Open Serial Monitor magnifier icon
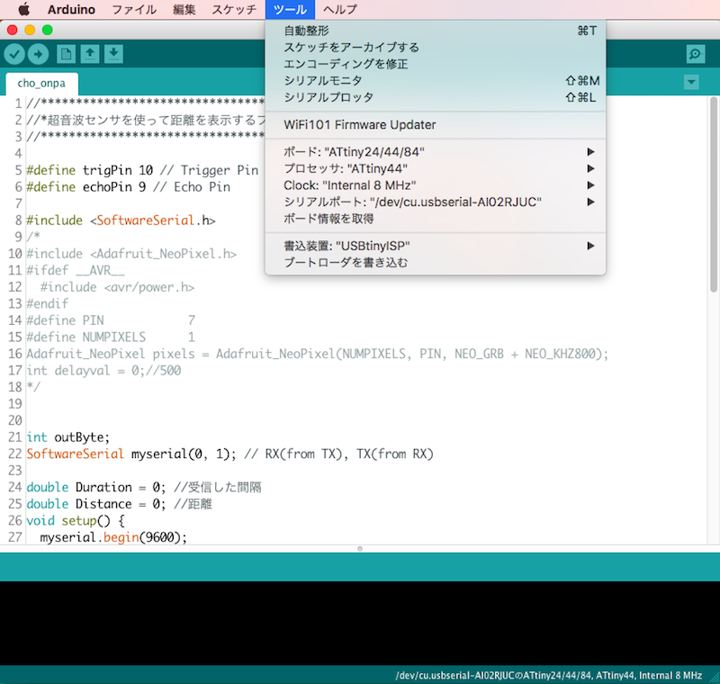Screen dimensions: 720x684 [x=696, y=54]
